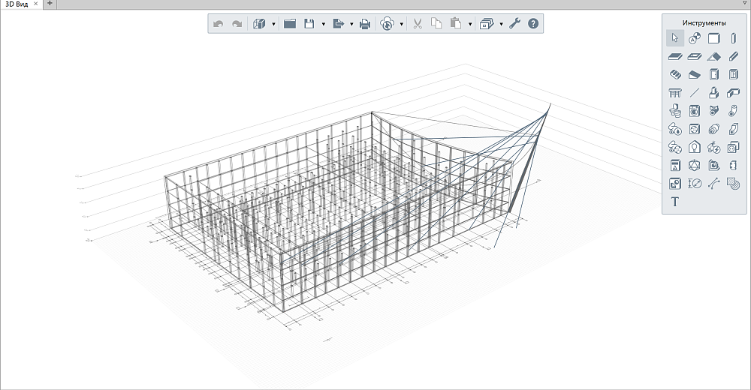This screenshot has height=390, width=751.
Task: Click the Undo arrow button
Action: click(x=219, y=24)
